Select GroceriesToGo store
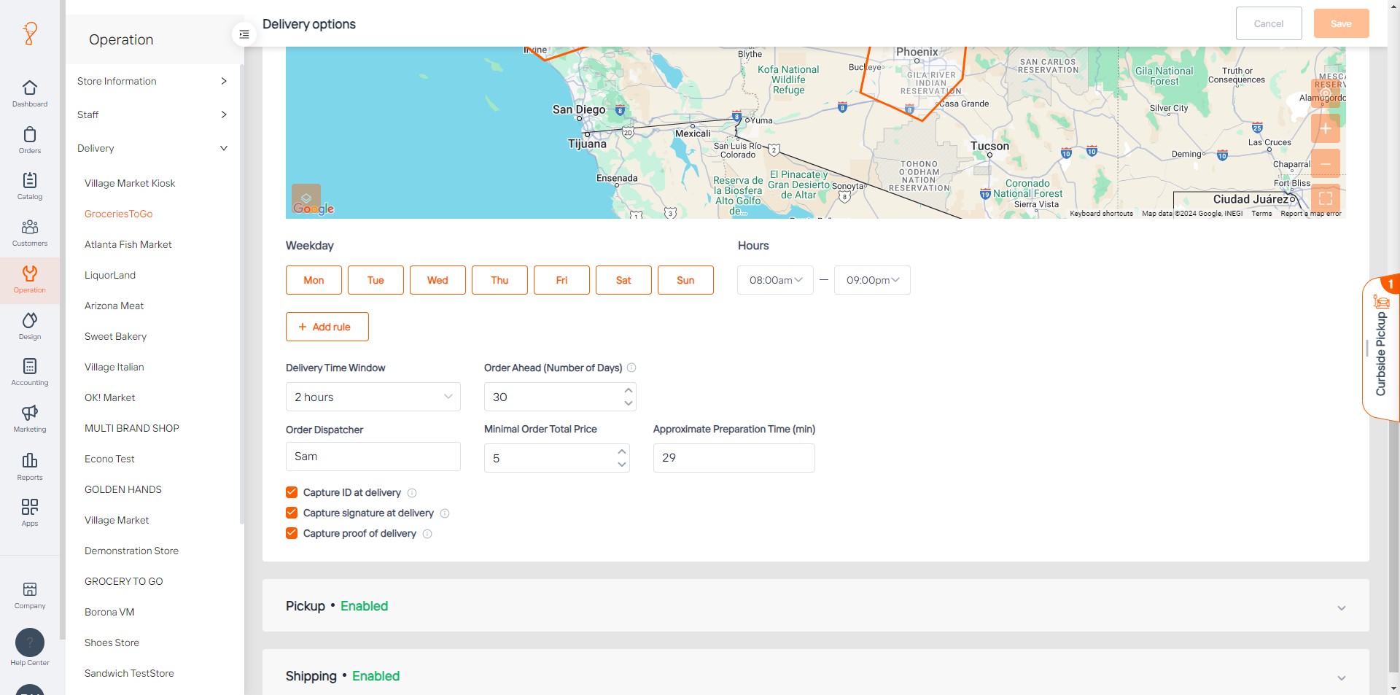 [119, 214]
